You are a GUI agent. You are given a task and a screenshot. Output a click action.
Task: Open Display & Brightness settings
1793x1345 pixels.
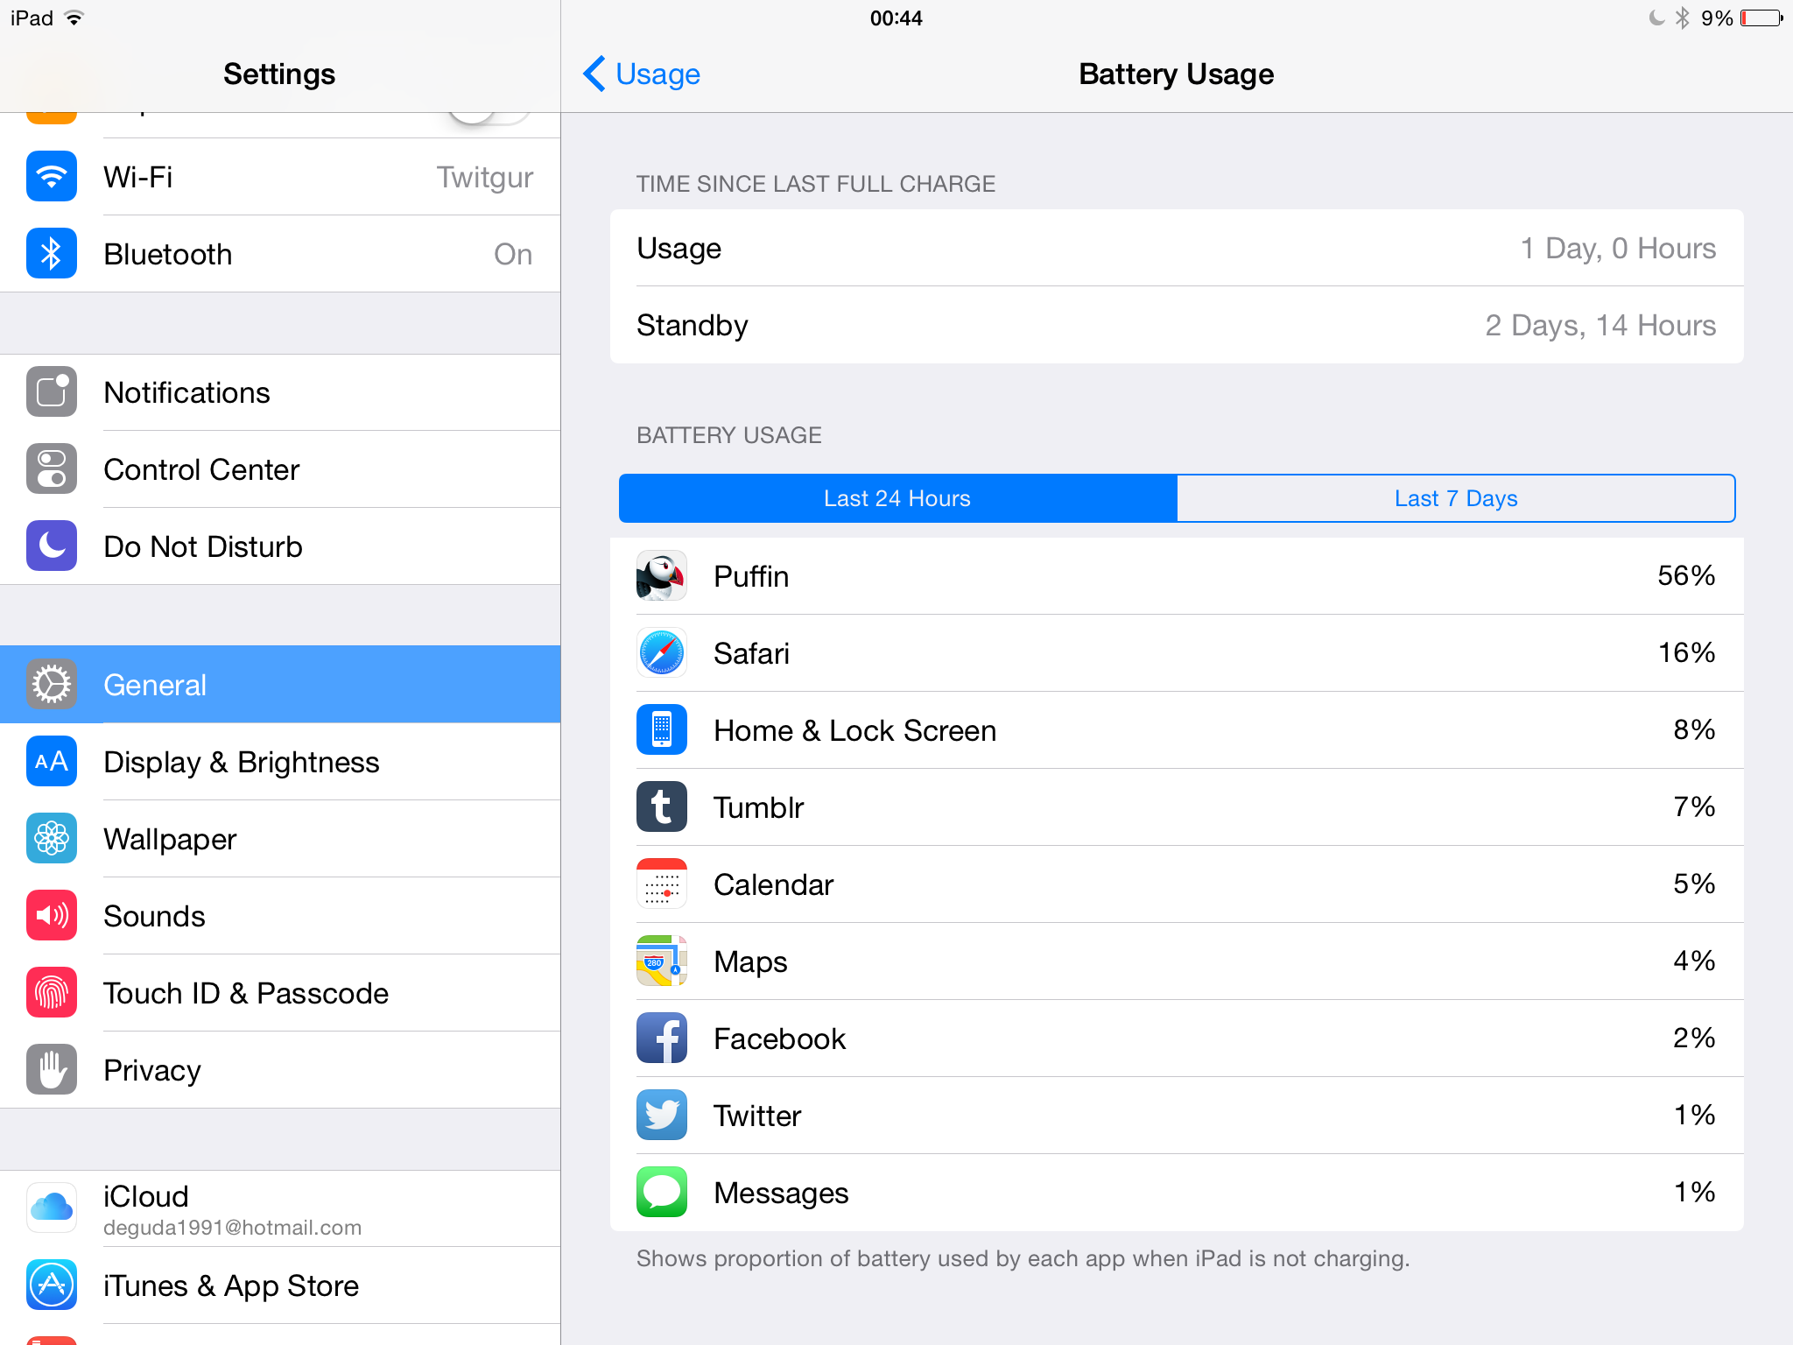(280, 762)
